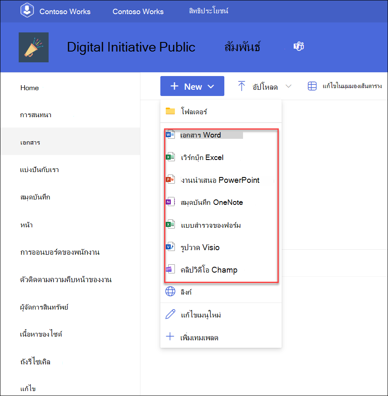The image size is (388, 396).
Task: Select เพิ่มเทมเพลต in the menu
Action: point(221,337)
